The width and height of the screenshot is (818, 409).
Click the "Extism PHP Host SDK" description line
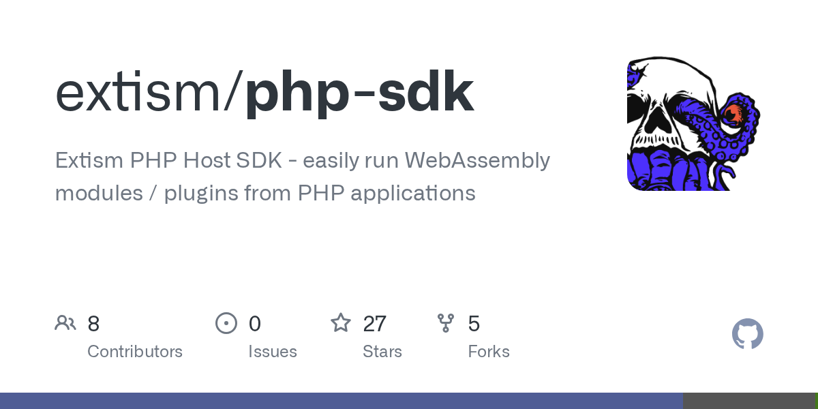coord(302,161)
